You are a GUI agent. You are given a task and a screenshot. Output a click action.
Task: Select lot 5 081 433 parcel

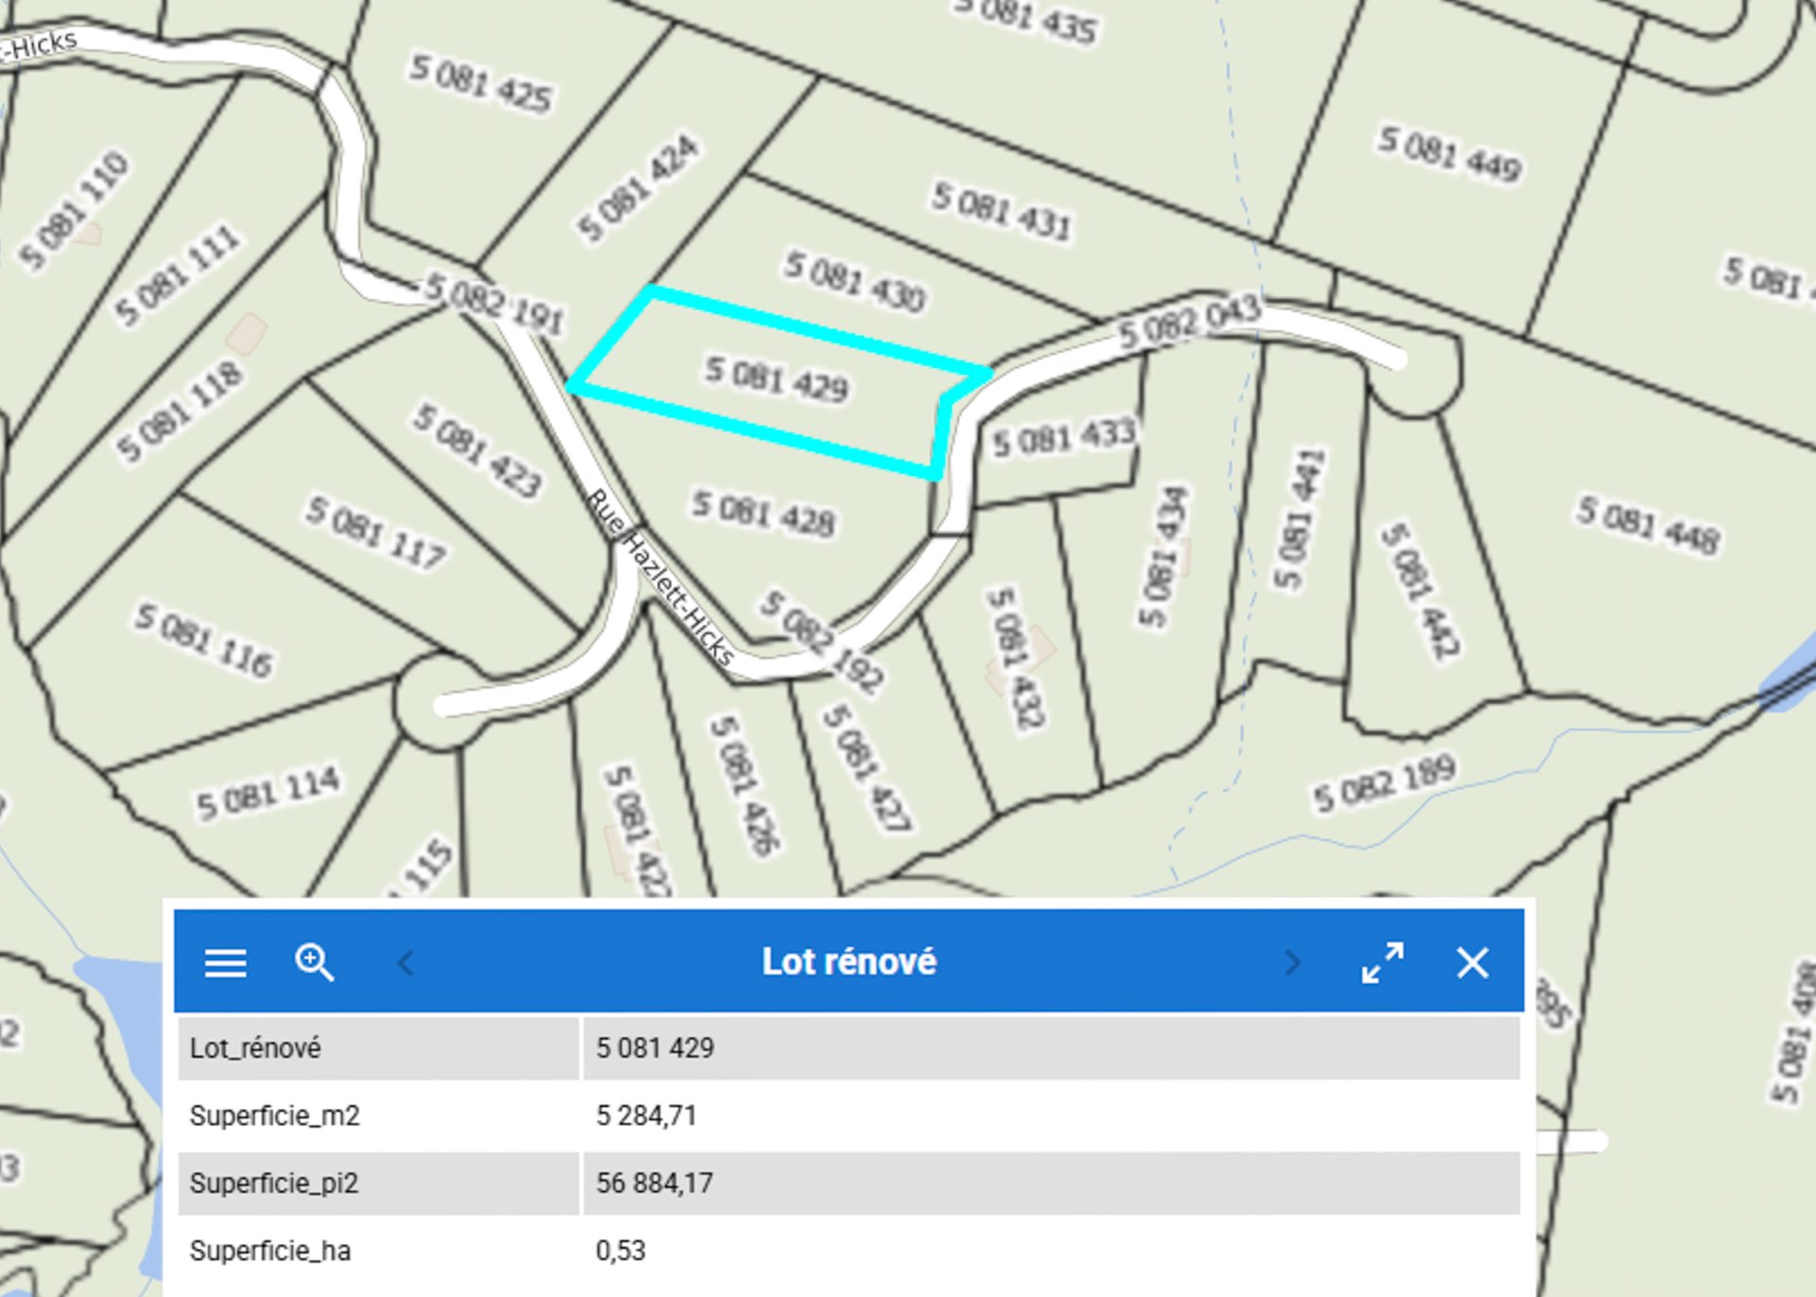(1063, 439)
